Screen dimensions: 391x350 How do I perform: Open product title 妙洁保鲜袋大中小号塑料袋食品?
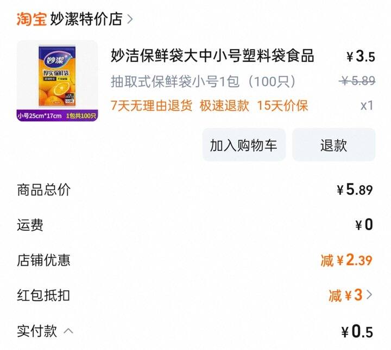tap(212, 56)
